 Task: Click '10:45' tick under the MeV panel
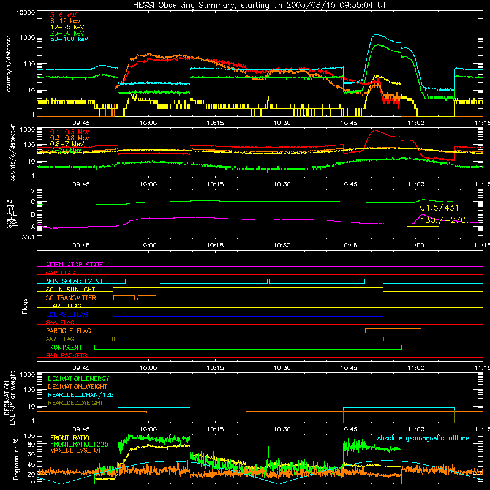[x=349, y=184]
